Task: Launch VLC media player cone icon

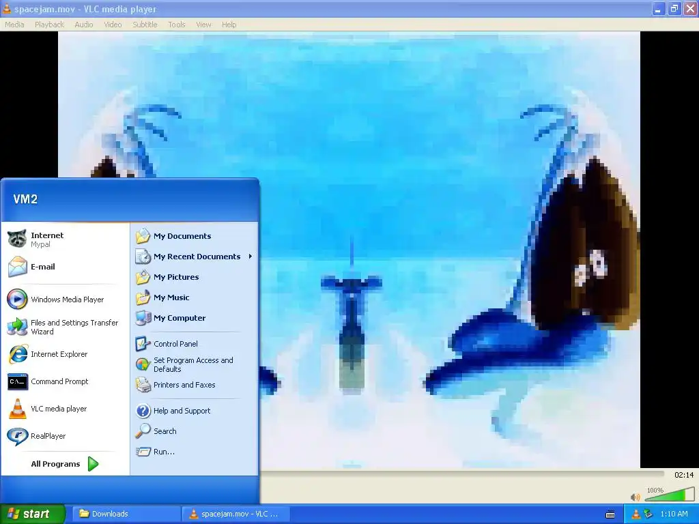Action: point(17,409)
